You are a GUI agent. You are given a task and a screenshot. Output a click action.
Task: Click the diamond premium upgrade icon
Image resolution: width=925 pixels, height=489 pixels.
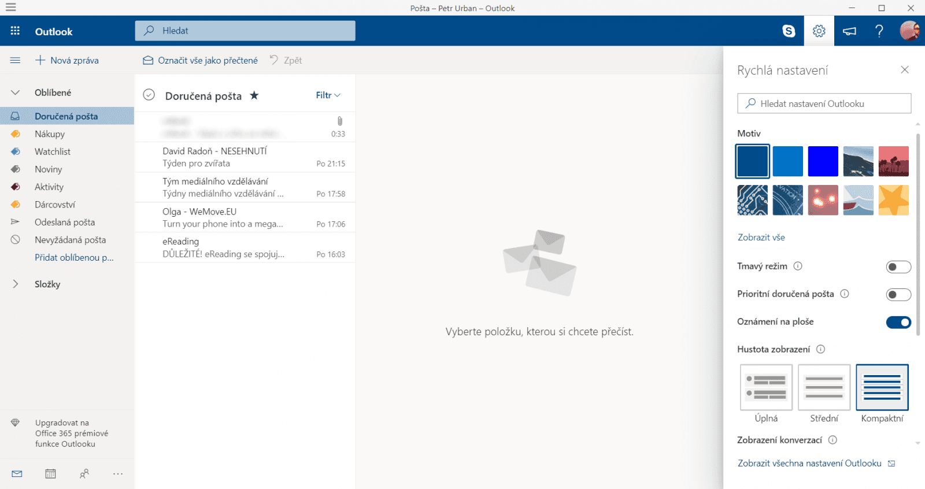pyautogui.click(x=15, y=423)
